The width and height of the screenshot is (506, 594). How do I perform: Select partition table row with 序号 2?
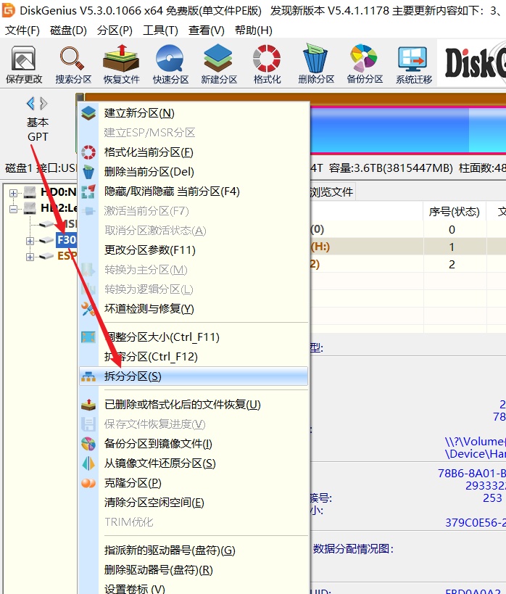pyautogui.click(x=408, y=264)
